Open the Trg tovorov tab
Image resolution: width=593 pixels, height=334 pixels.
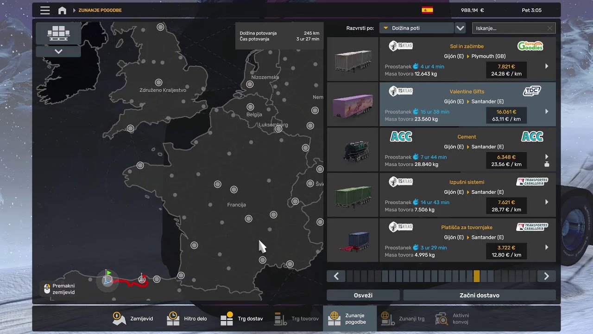(296, 319)
